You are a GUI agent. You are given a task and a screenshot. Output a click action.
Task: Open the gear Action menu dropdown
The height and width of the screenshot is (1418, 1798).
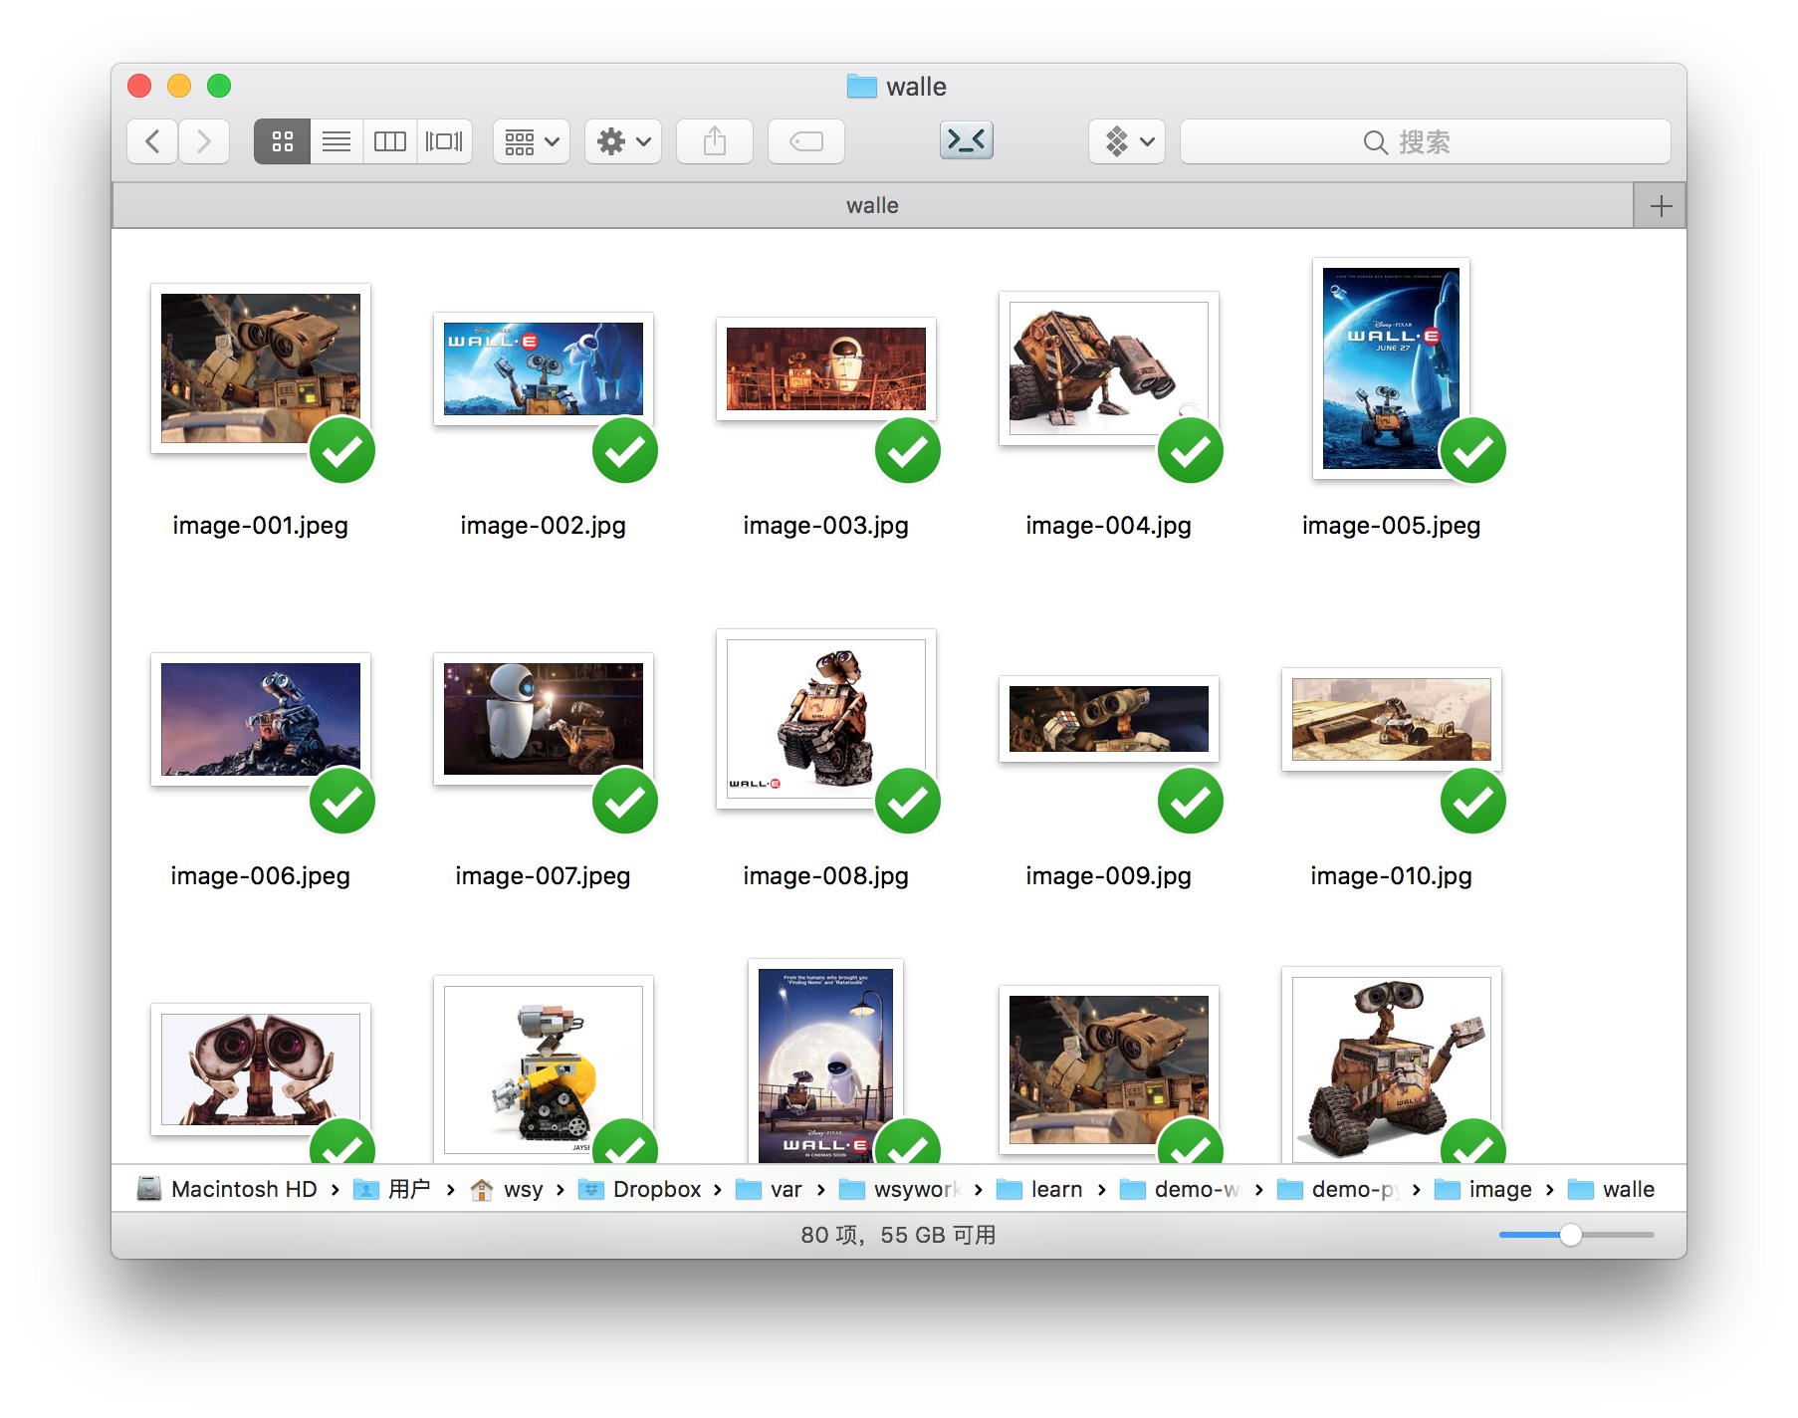(623, 141)
